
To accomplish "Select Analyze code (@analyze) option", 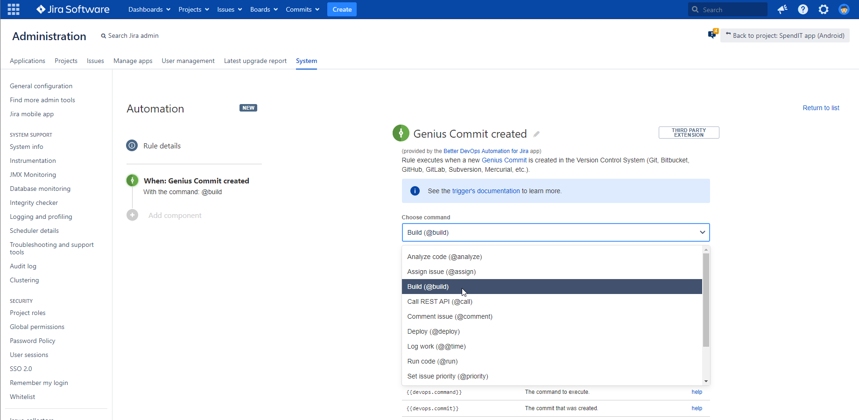I will [552, 257].
